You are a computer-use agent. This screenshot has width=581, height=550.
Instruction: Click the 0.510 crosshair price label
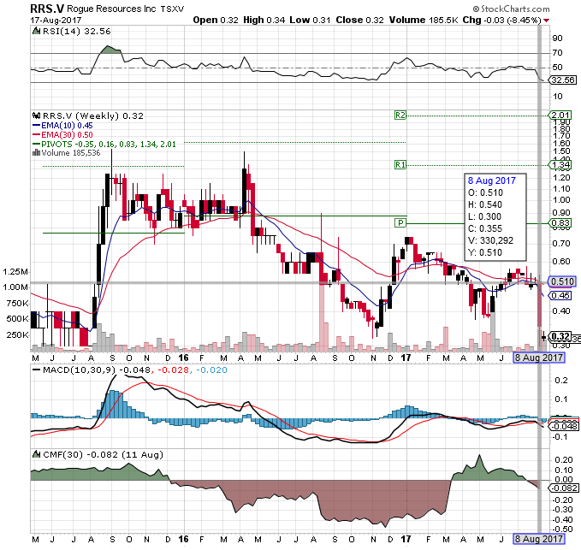tap(562, 281)
